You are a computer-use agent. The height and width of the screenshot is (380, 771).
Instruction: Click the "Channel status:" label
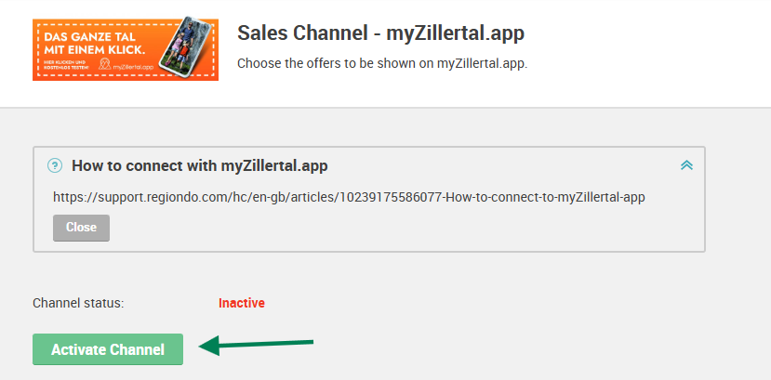(x=78, y=304)
